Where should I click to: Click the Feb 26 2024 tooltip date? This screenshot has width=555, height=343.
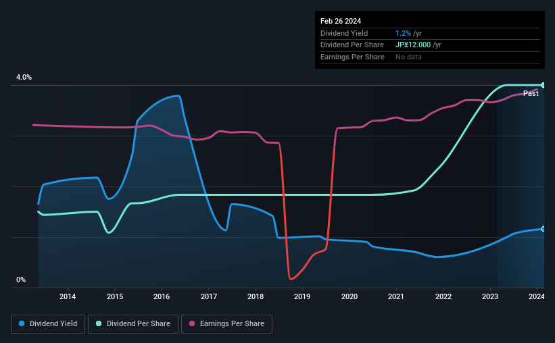click(x=341, y=21)
